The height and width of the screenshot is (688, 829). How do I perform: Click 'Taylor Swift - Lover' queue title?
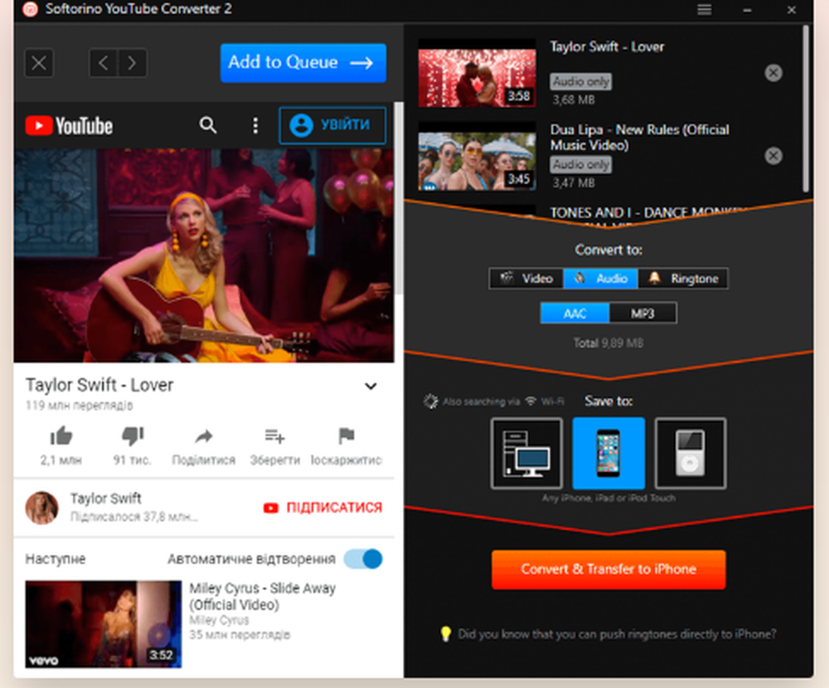coord(607,46)
